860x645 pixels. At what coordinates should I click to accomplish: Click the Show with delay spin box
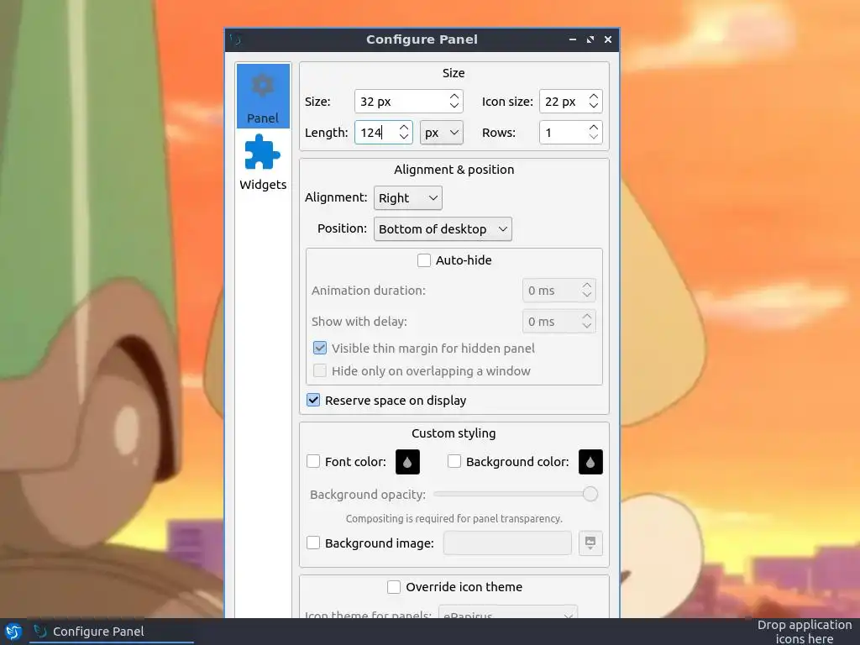[558, 322]
